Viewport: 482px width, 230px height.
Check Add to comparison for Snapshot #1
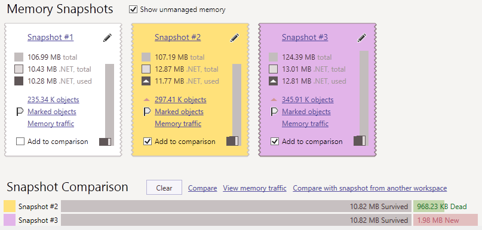click(20, 142)
